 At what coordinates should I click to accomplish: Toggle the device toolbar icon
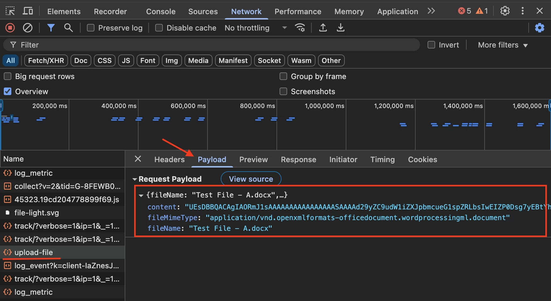tap(28, 11)
